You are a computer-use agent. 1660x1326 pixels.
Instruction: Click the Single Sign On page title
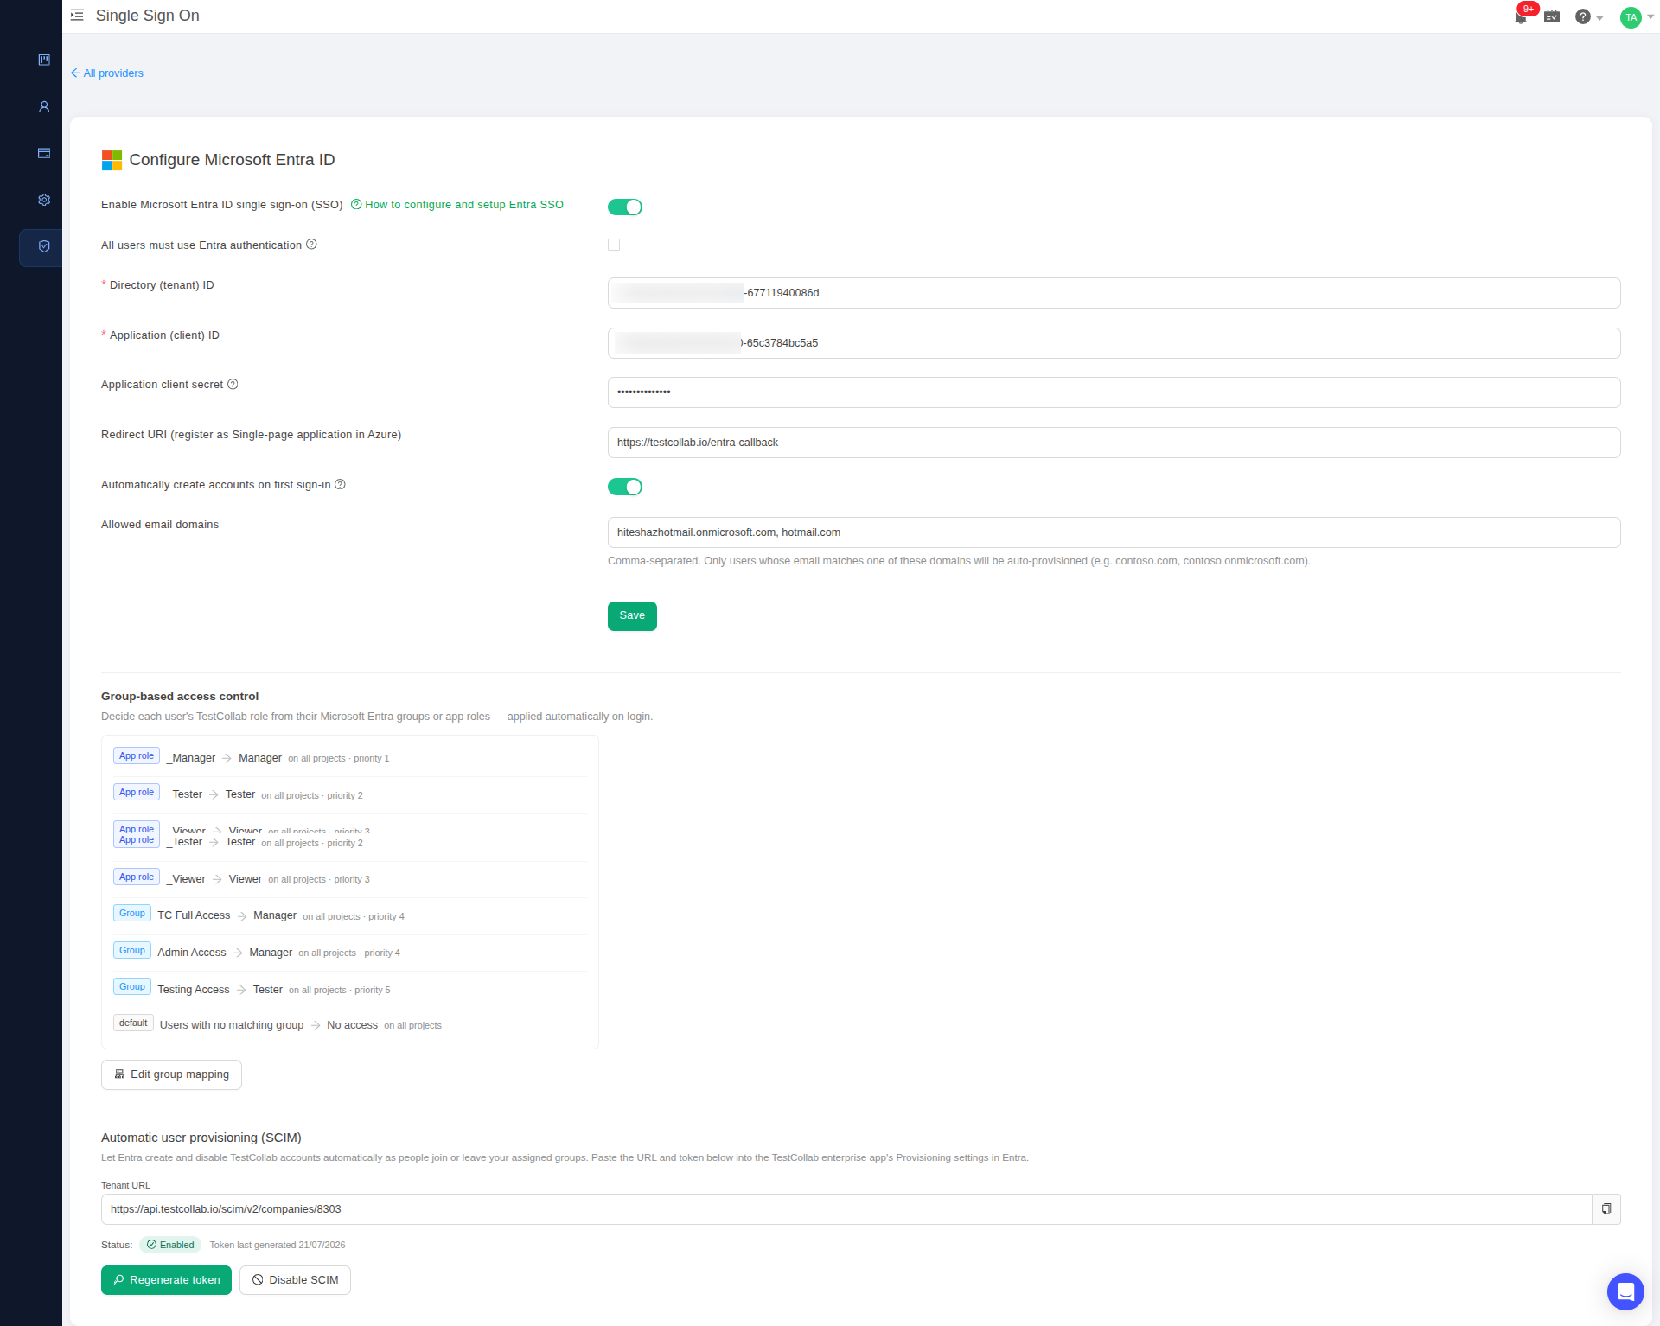[x=148, y=16]
